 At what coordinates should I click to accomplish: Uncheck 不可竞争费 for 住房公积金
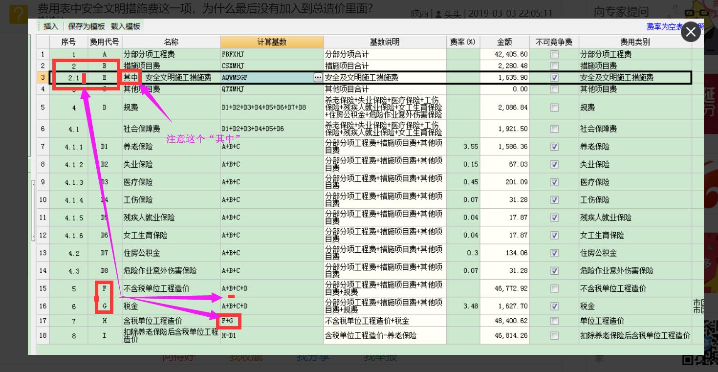(554, 253)
